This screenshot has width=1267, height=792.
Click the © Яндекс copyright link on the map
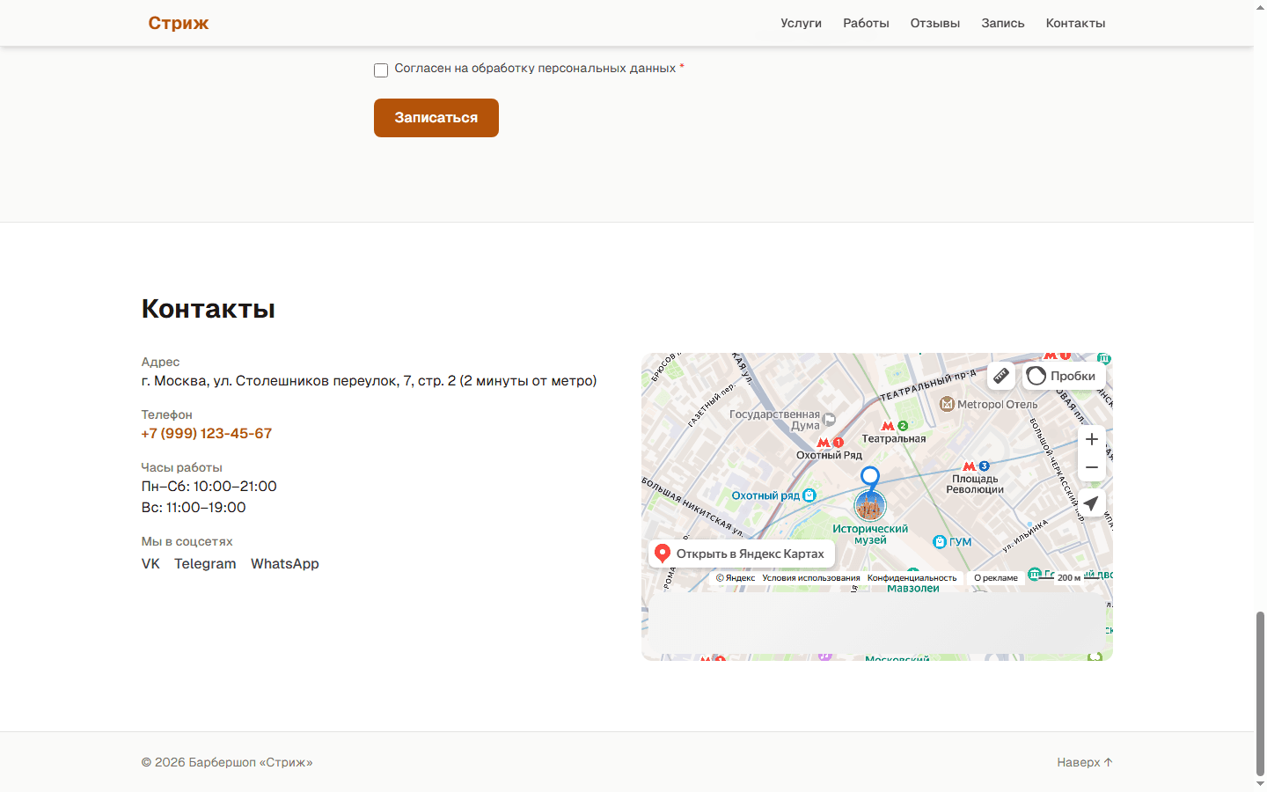[x=736, y=578]
